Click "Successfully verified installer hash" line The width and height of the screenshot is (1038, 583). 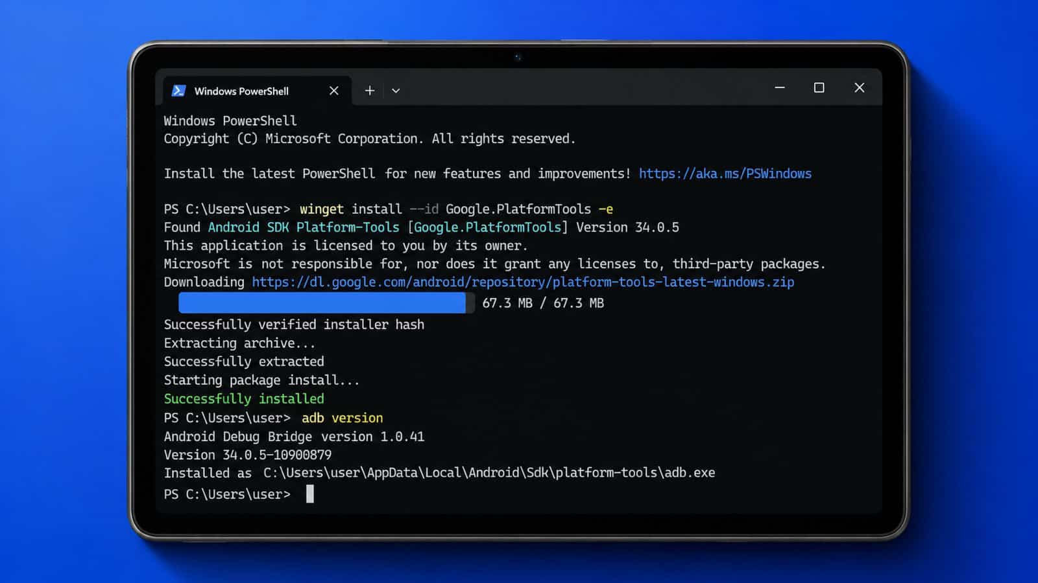(x=294, y=325)
